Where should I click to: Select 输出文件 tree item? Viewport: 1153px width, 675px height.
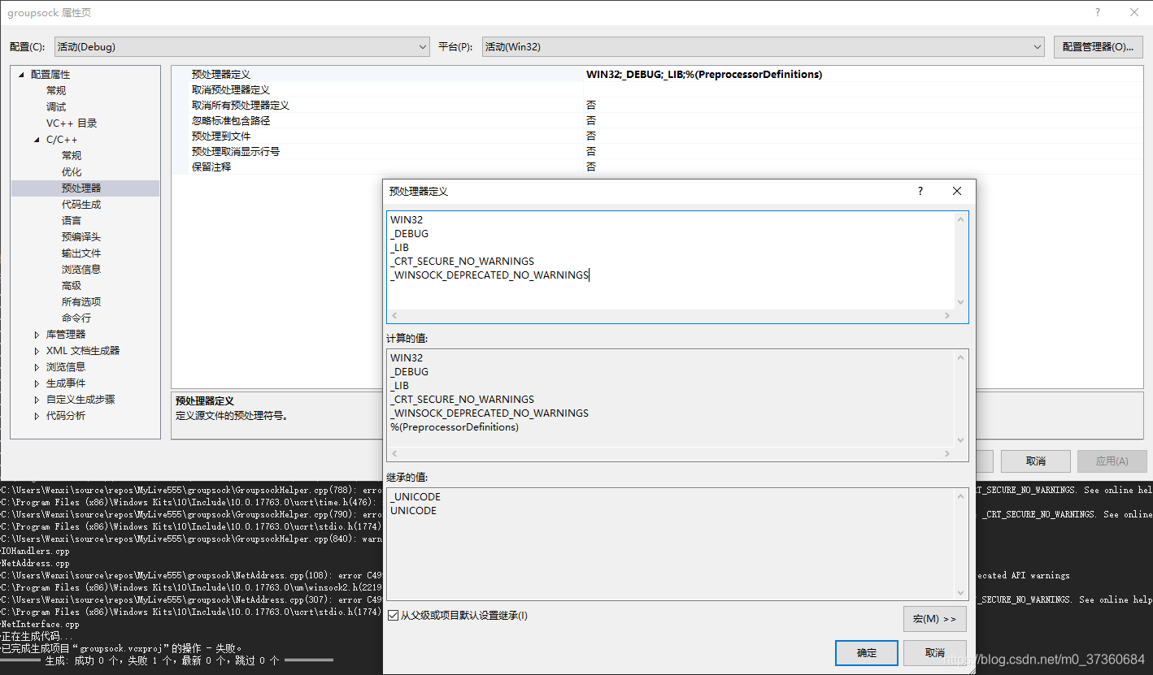tap(81, 253)
